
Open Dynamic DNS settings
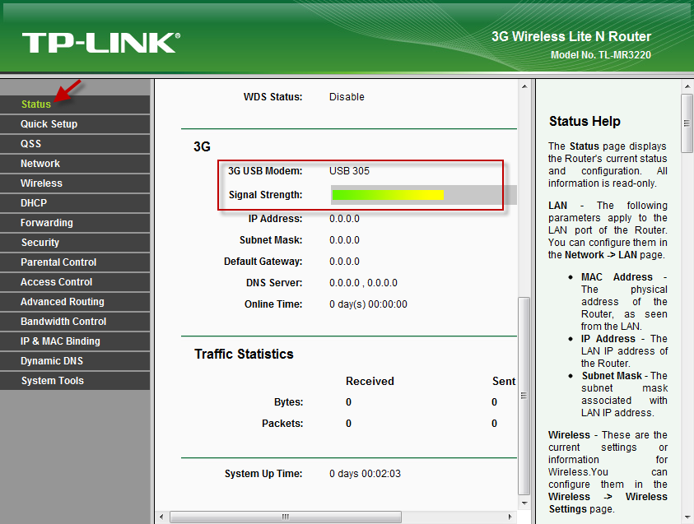pos(75,361)
